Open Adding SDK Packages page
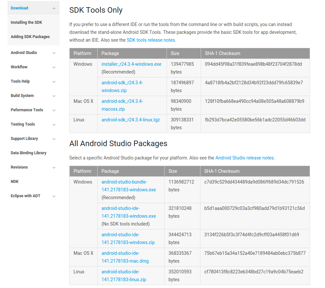Image resolution: width=325 pixels, height=288 pixels. (30, 37)
